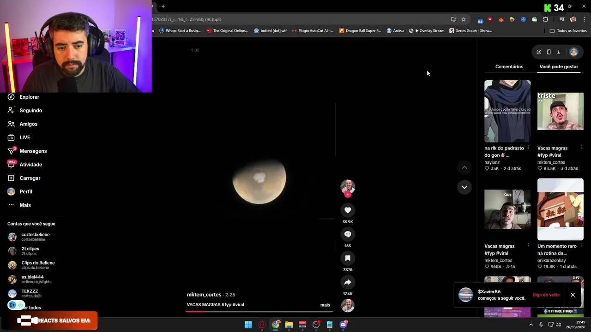Open Chrome three-dot menu
This screenshot has height=332, width=591.
pos(584,19)
